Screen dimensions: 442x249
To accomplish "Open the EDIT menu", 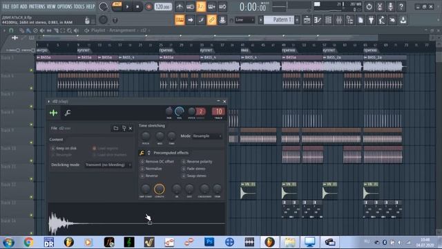I will (15, 6).
